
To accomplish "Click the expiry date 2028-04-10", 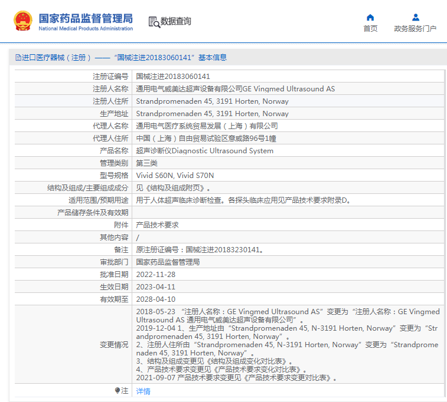I will (156, 299).
